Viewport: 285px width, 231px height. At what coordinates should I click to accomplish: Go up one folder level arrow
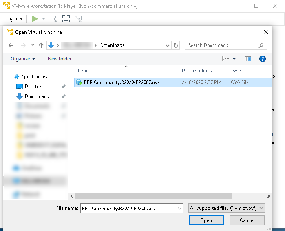point(41,45)
